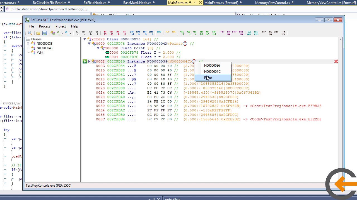Click the red delete X on row 0008
The height and width of the screenshot is (200, 357).
coord(336,61)
